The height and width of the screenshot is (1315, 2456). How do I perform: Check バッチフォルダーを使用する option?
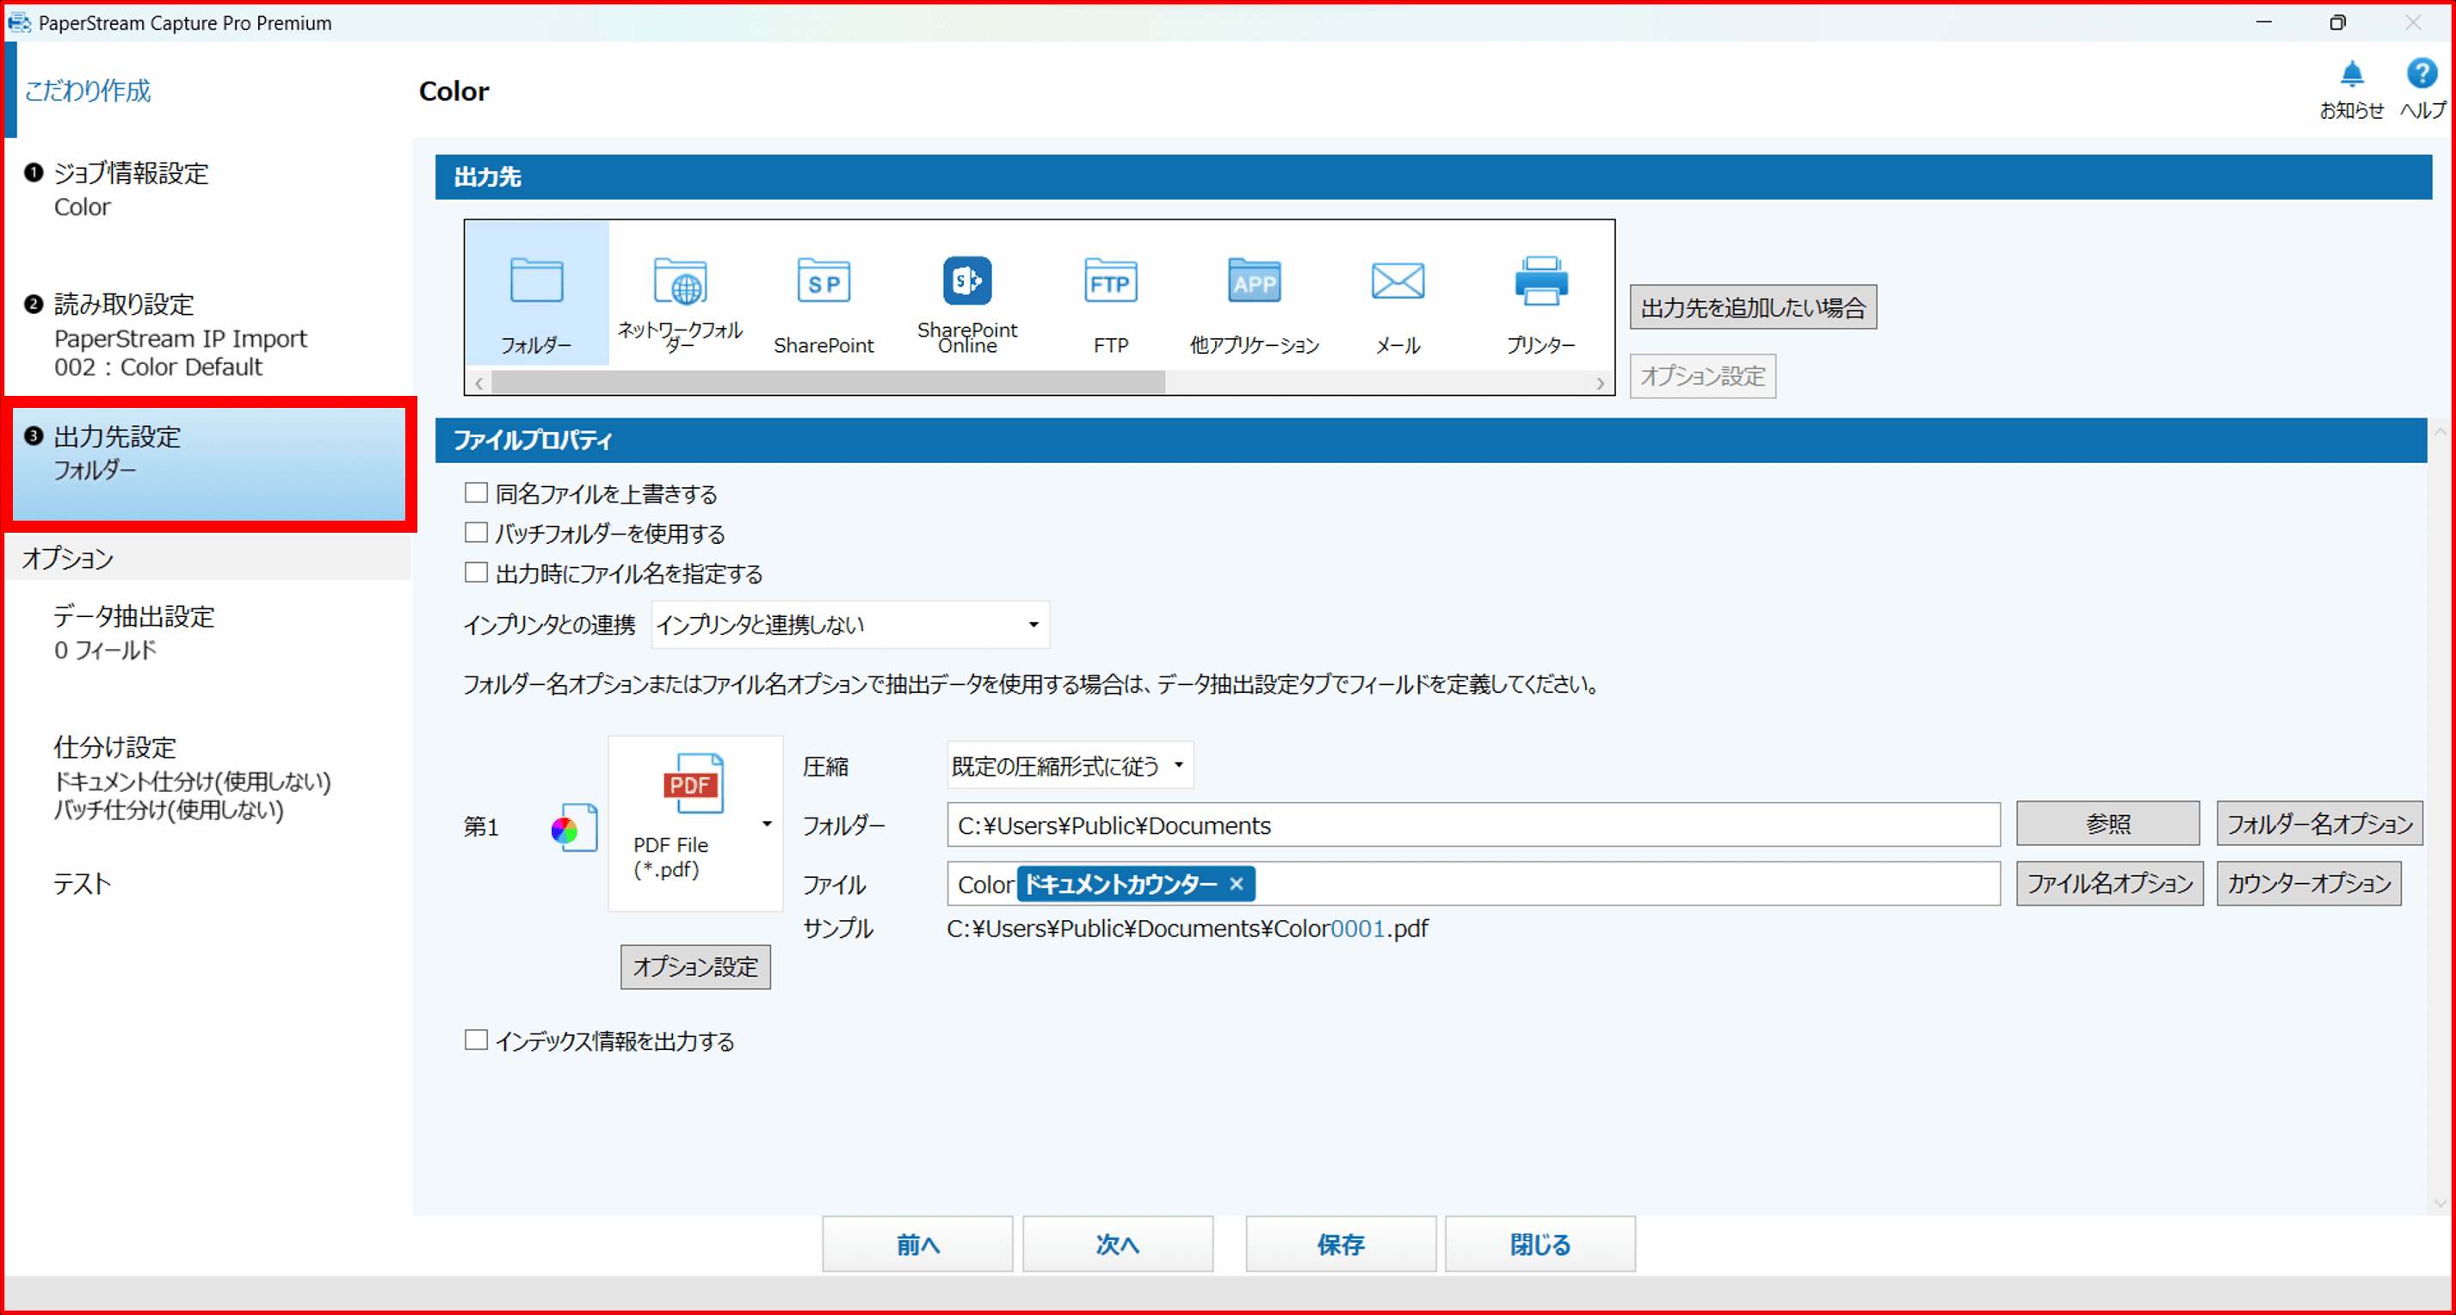(476, 533)
